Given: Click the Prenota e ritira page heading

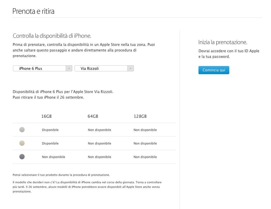Looking at the screenshot, I should pyautogui.click(x=33, y=11).
